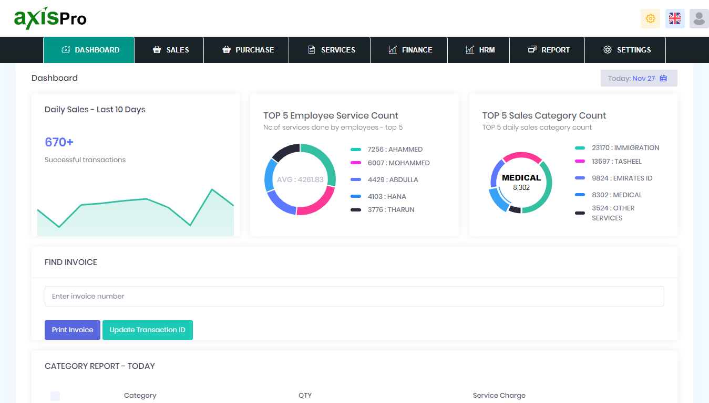Click the UK flag language icon

coord(675,18)
